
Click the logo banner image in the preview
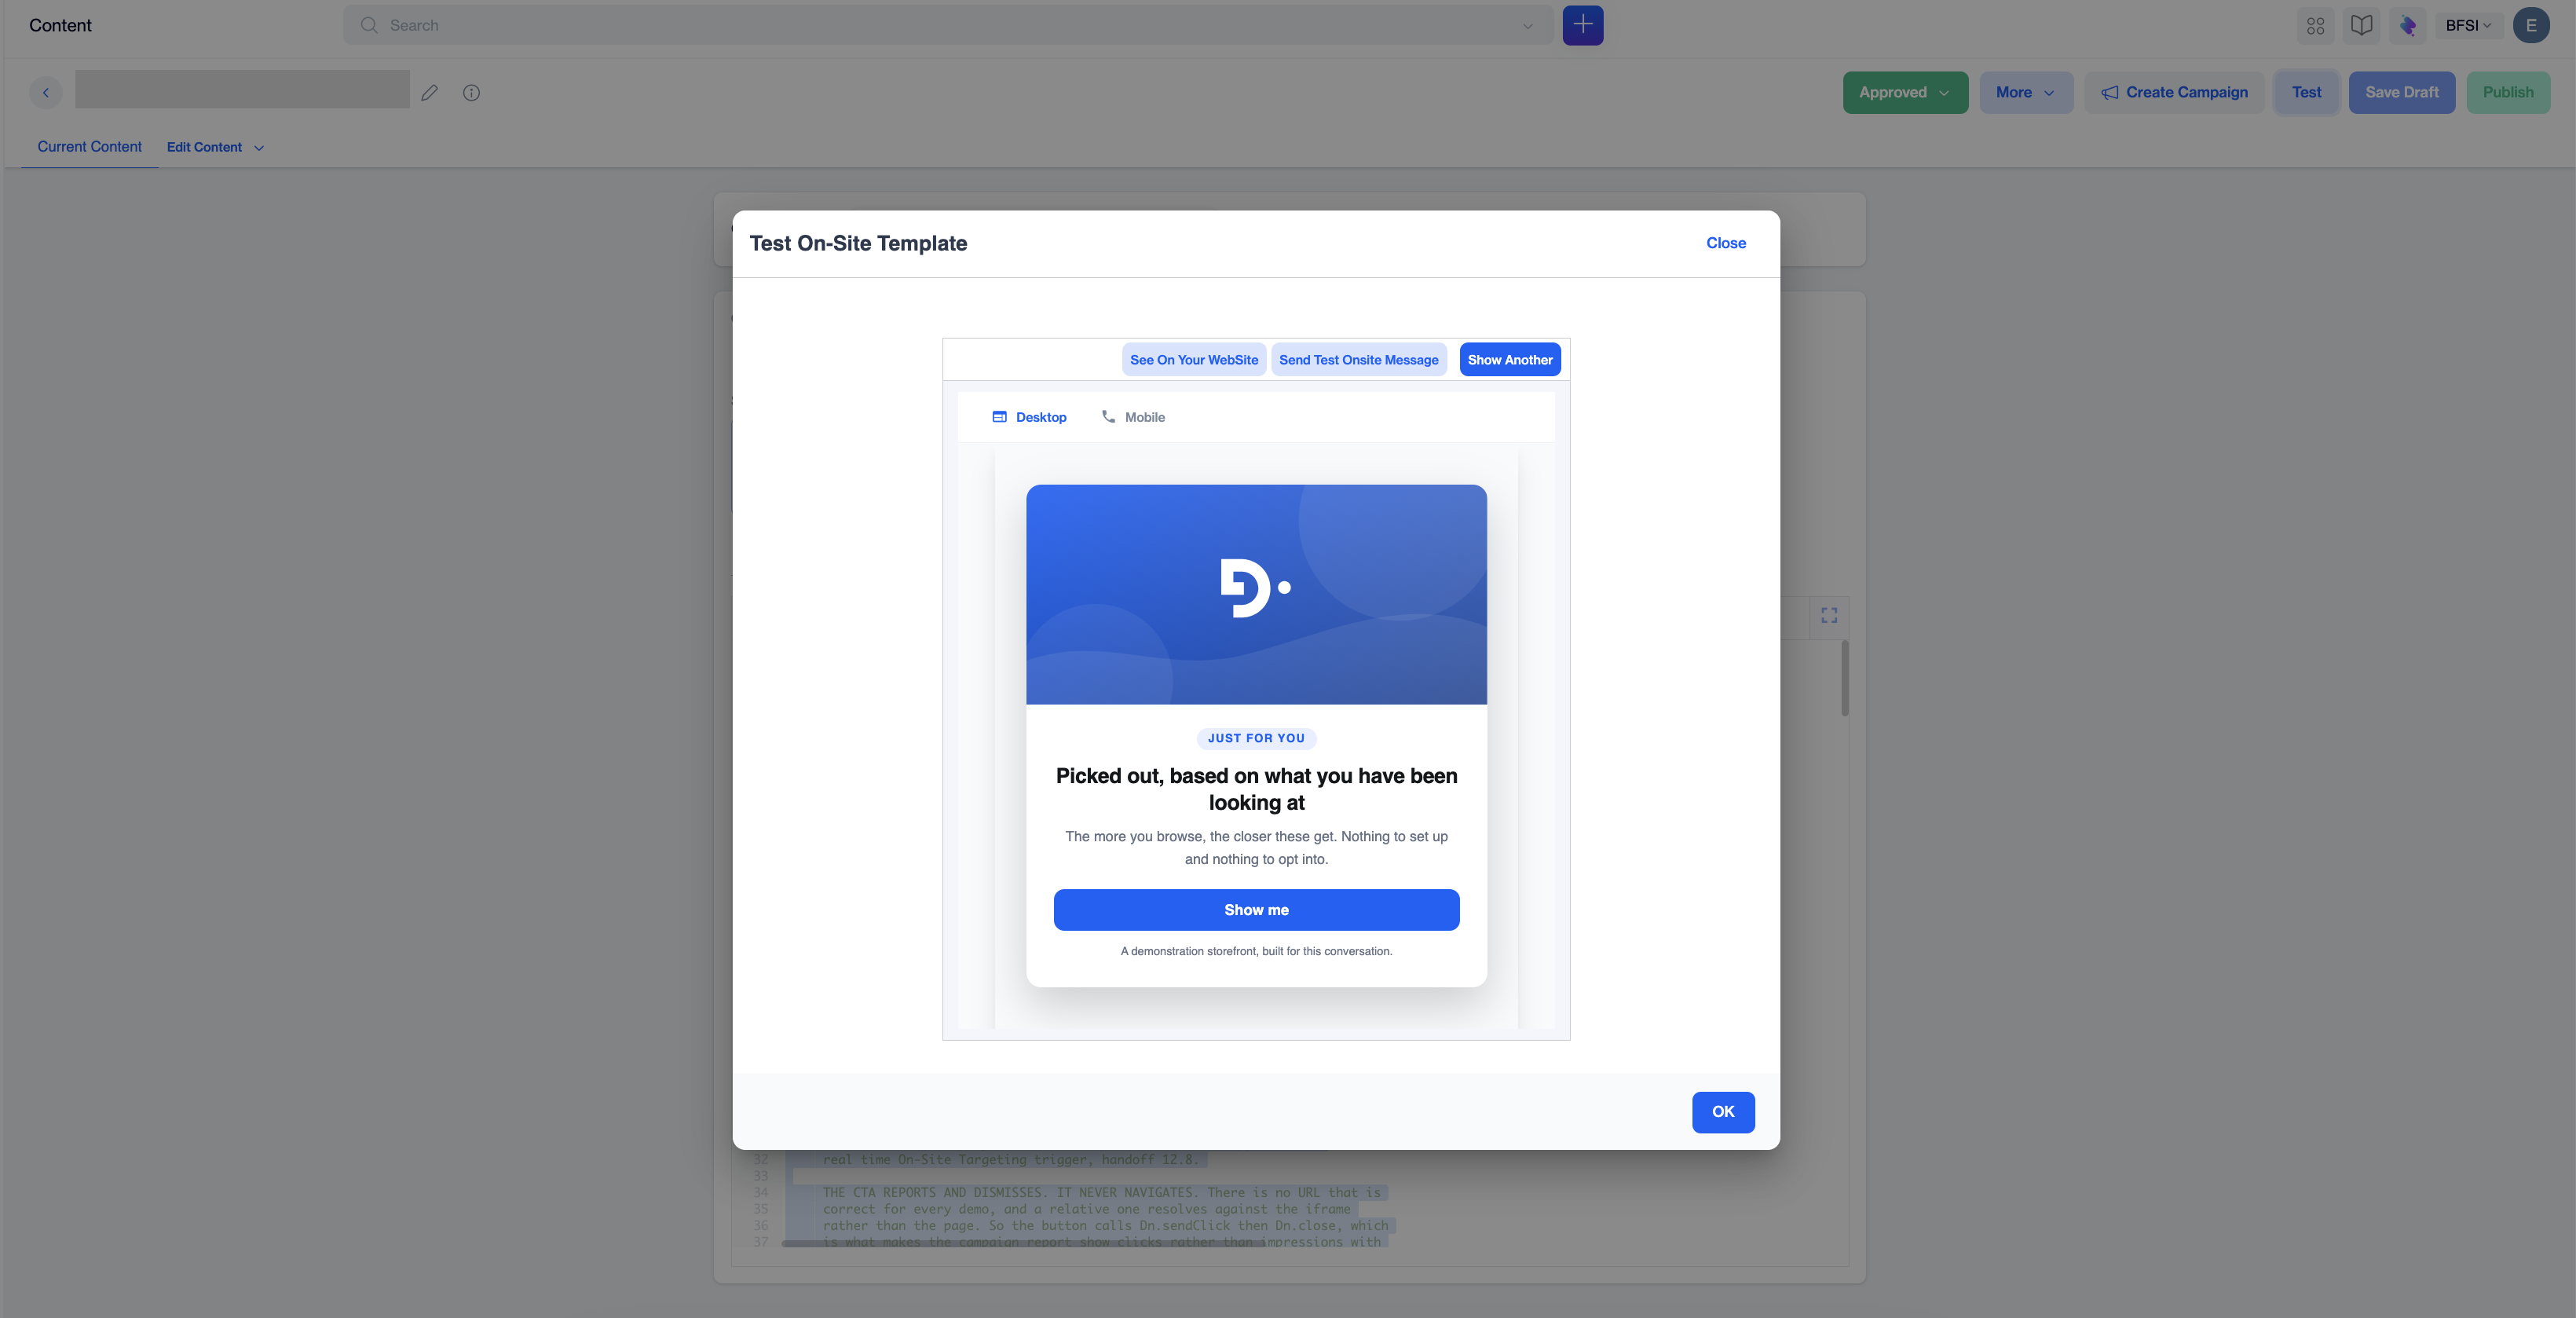pyautogui.click(x=1256, y=594)
